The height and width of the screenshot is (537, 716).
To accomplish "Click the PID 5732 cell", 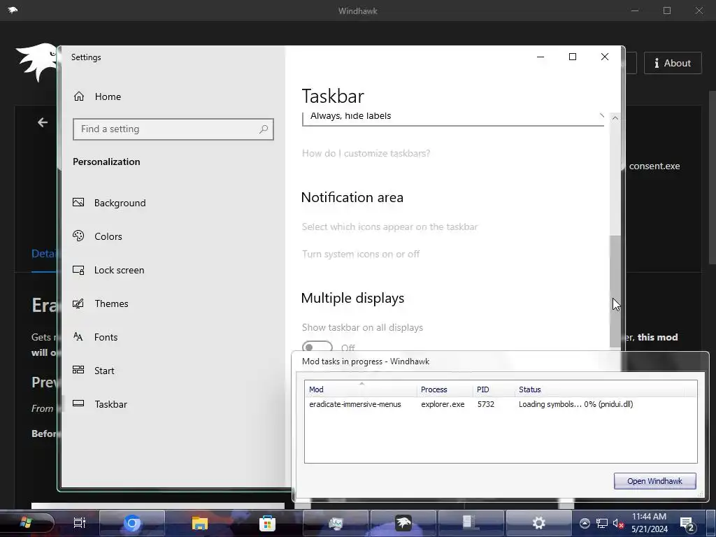I will (x=486, y=404).
